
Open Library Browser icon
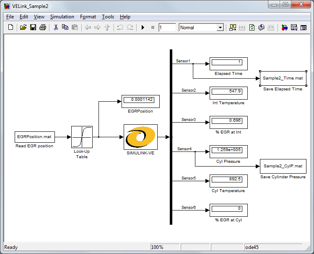coord(284,27)
